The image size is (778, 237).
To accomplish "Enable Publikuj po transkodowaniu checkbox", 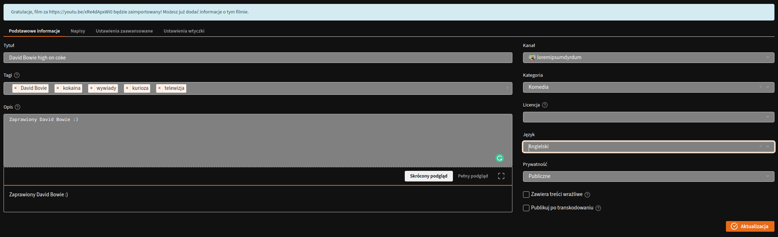I will coord(526,208).
